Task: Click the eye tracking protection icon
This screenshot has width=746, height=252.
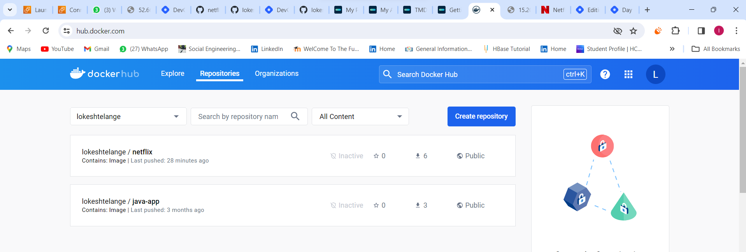Action: 618,31
